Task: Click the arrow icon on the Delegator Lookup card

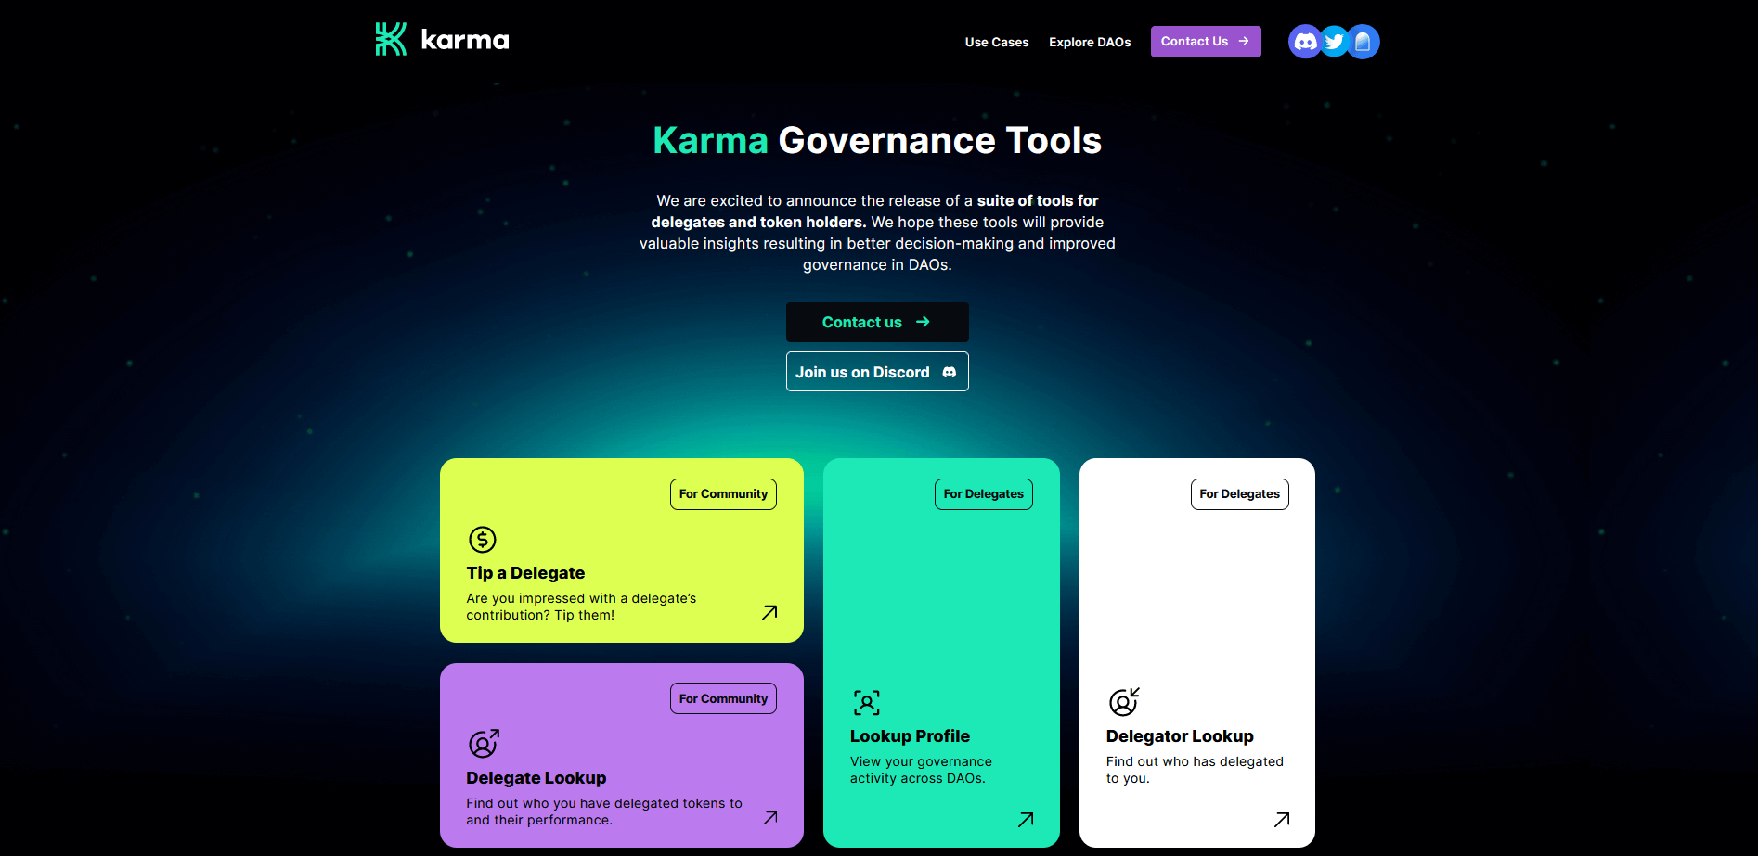Action: pyautogui.click(x=1282, y=819)
